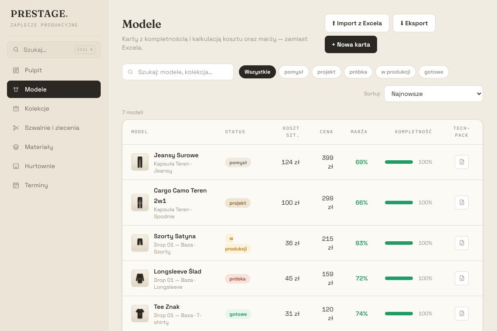
Task: Click the Szorty Satyna model name
Action: tap(175, 236)
